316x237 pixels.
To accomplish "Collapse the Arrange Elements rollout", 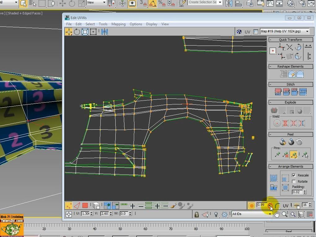I will 270,167.
